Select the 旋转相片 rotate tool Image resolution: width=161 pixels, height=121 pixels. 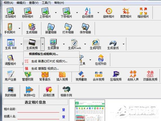(x=109, y=13)
